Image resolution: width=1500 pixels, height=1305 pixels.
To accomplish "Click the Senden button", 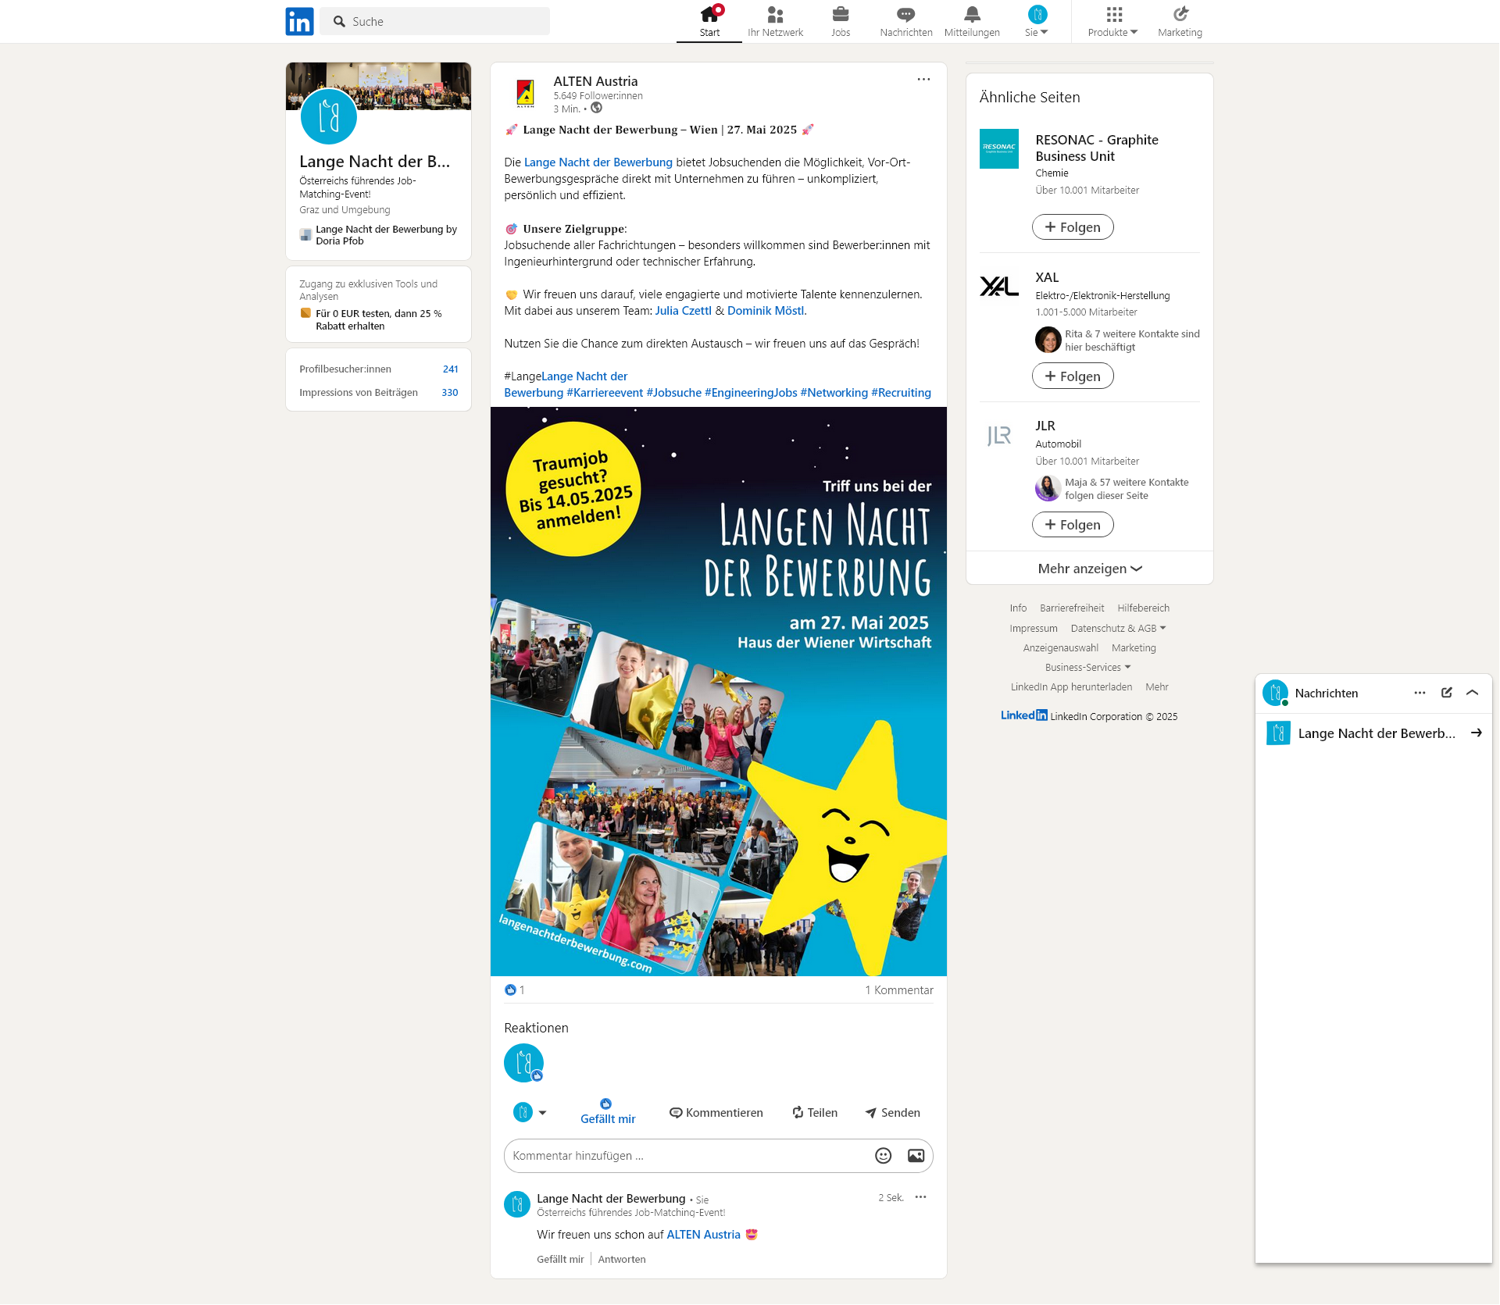I will pyautogui.click(x=893, y=1113).
